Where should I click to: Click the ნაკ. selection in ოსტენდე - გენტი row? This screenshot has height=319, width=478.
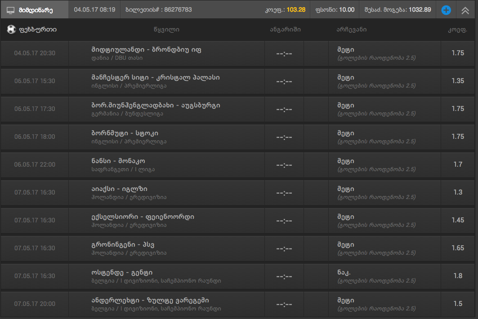point(344,272)
